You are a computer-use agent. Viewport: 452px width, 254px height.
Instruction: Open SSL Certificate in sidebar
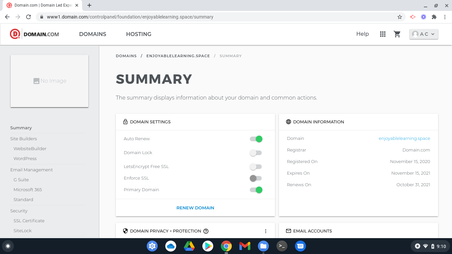[x=29, y=221]
